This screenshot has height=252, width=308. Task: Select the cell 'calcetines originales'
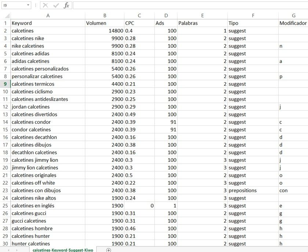[x=48, y=175]
